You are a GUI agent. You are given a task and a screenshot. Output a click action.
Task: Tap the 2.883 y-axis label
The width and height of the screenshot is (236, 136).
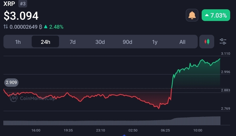225,90
